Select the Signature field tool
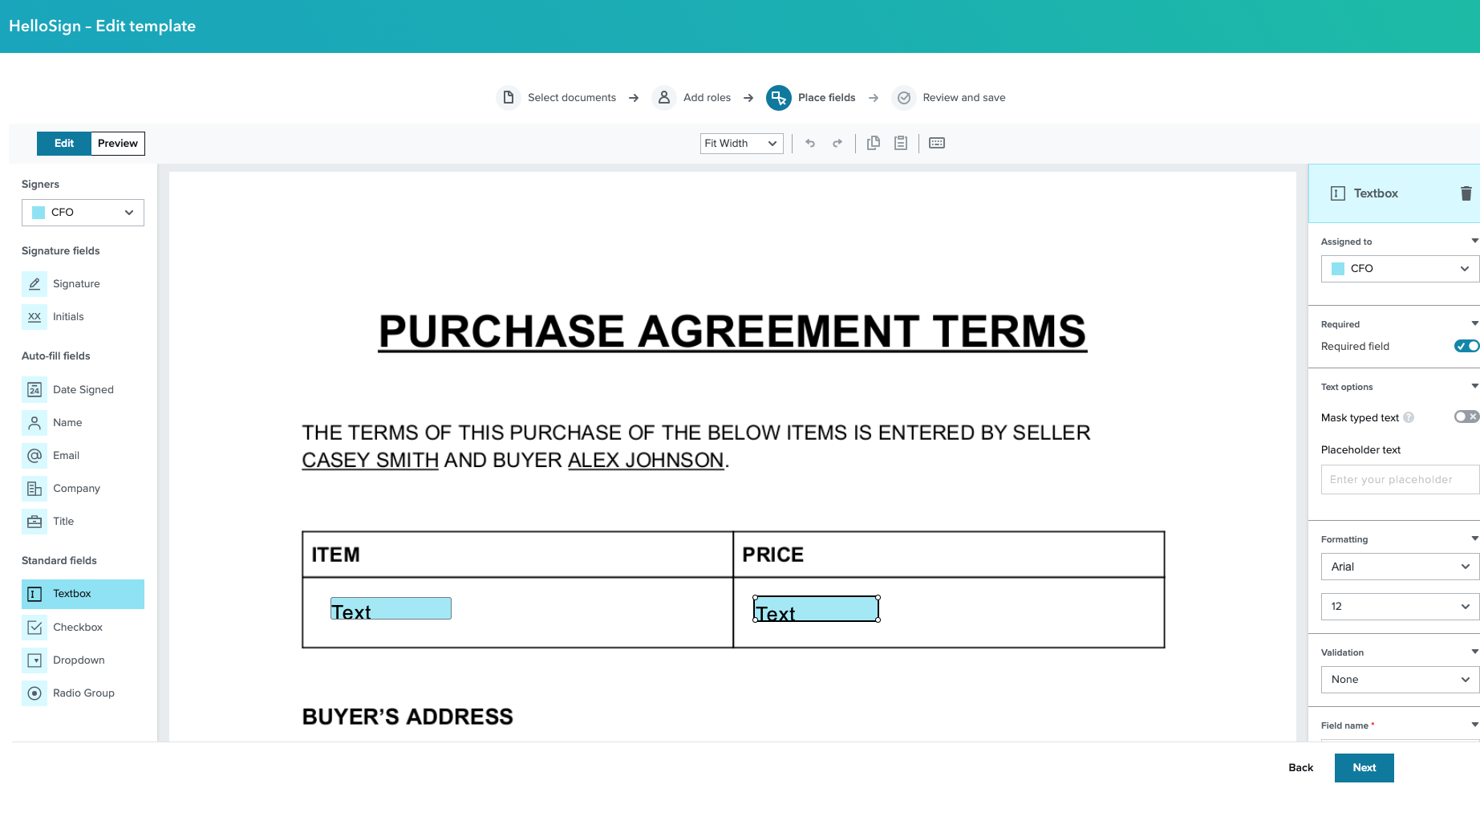The height and width of the screenshot is (833, 1480). 76,283
